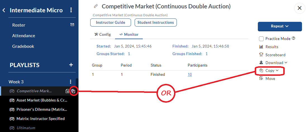Open the Intermediate Micro three-dot menu
Viewport: 307px width, 132px height.
(x=71, y=10)
